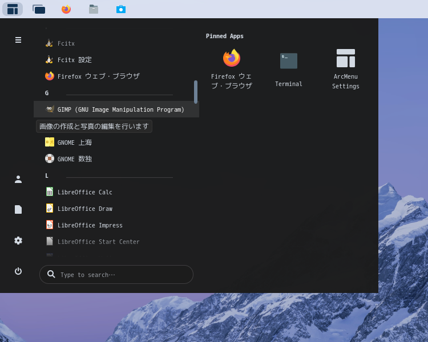Open LibreOffice Impress
The height and width of the screenshot is (342, 428).
pos(116,225)
